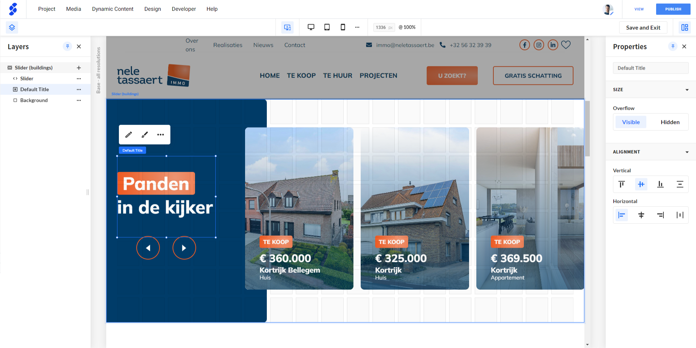Enable horizontal right alignment

(660, 215)
